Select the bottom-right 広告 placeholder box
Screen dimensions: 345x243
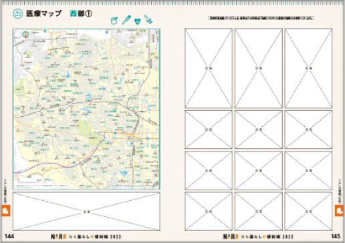(308, 211)
